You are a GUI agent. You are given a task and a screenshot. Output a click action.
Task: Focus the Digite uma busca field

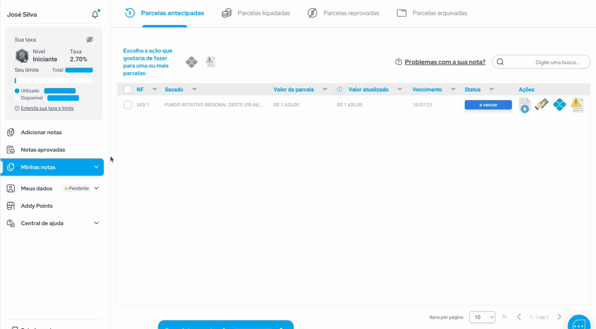[x=541, y=62]
